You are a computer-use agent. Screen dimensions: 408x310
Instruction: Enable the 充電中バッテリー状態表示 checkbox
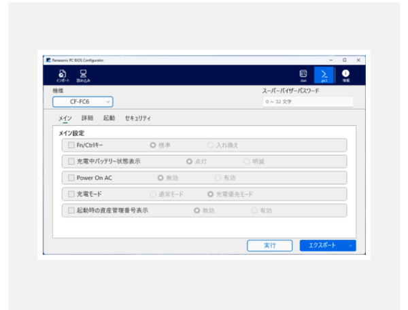[x=71, y=162]
